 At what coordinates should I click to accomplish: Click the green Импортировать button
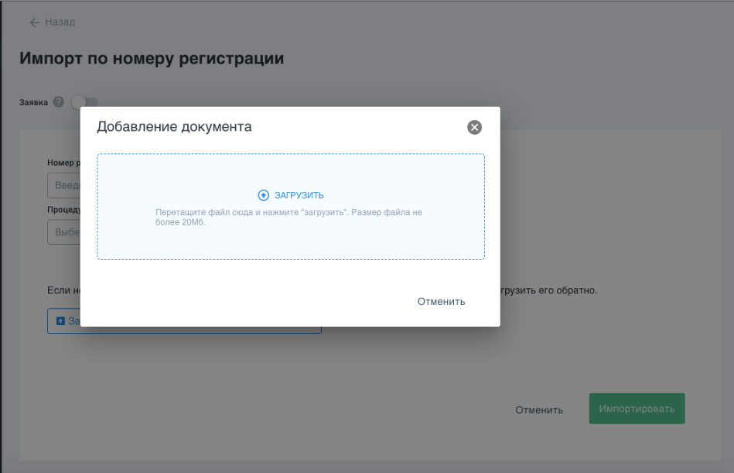click(637, 409)
